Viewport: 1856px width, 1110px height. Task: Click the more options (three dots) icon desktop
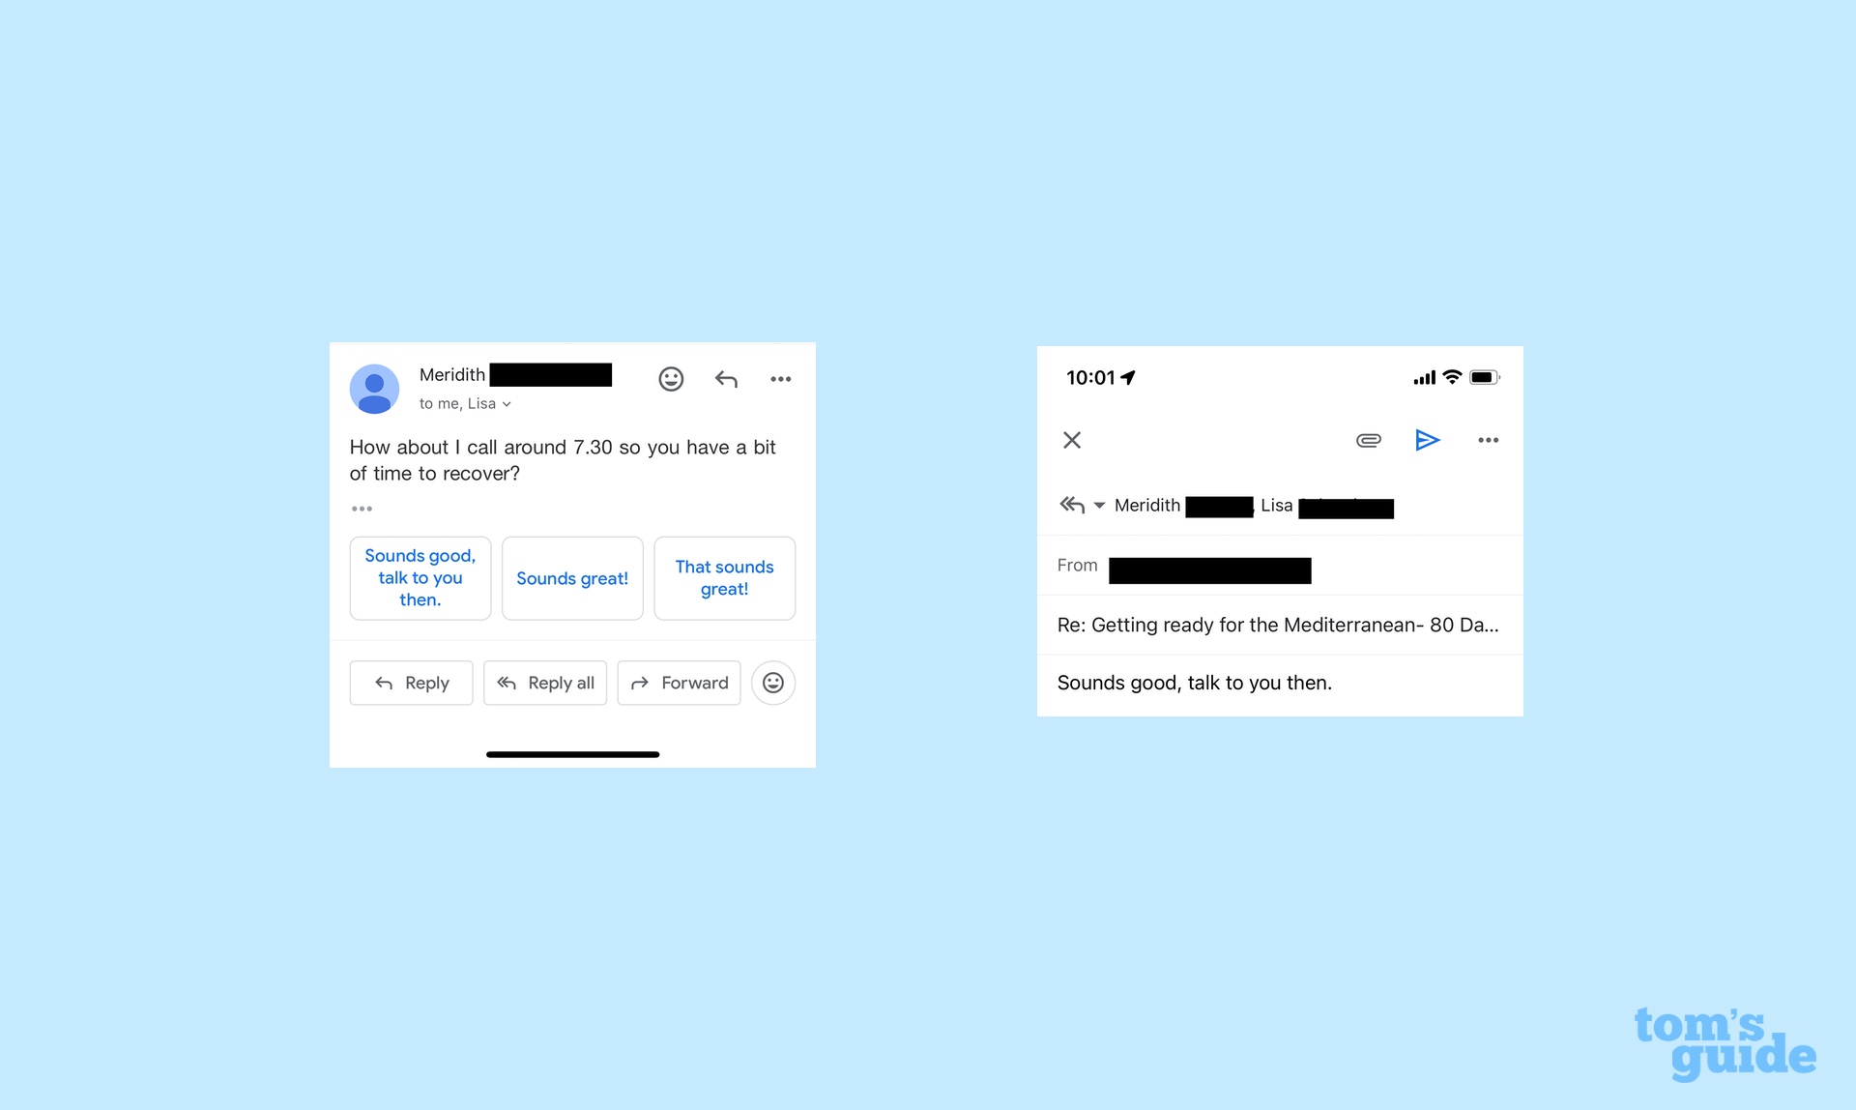pyautogui.click(x=782, y=381)
